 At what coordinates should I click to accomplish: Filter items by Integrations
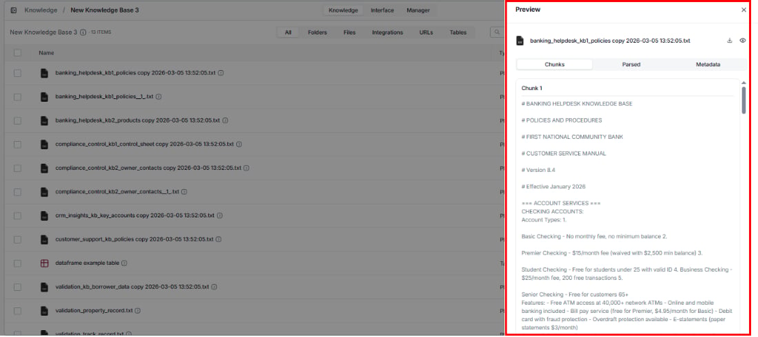point(387,32)
